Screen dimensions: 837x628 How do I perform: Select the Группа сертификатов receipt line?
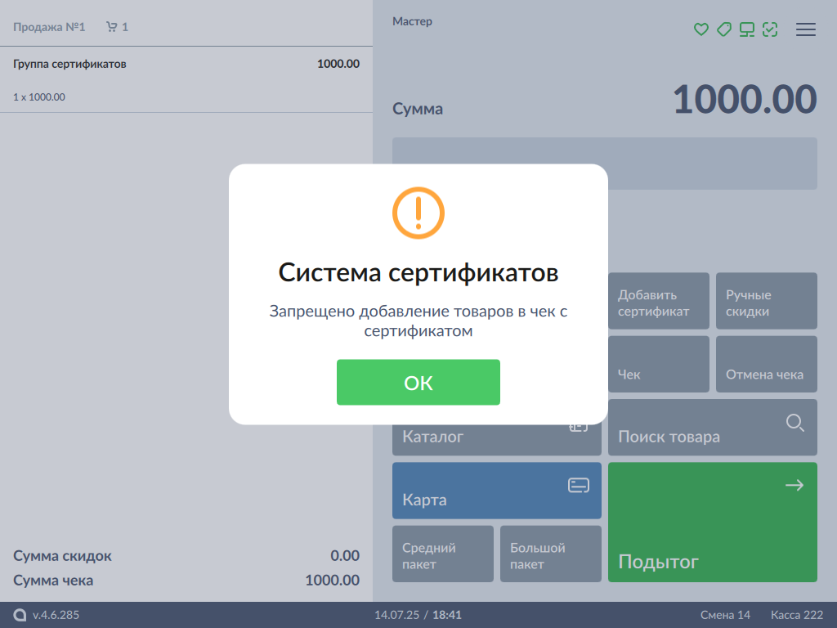tap(186, 79)
